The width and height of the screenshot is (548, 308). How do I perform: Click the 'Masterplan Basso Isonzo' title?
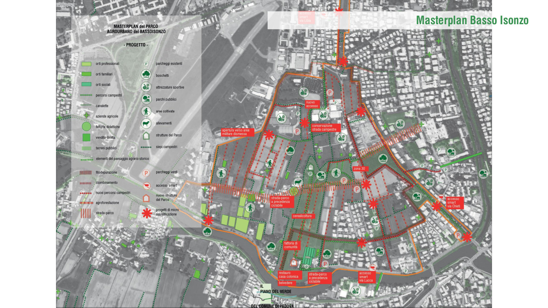tap(472, 20)
